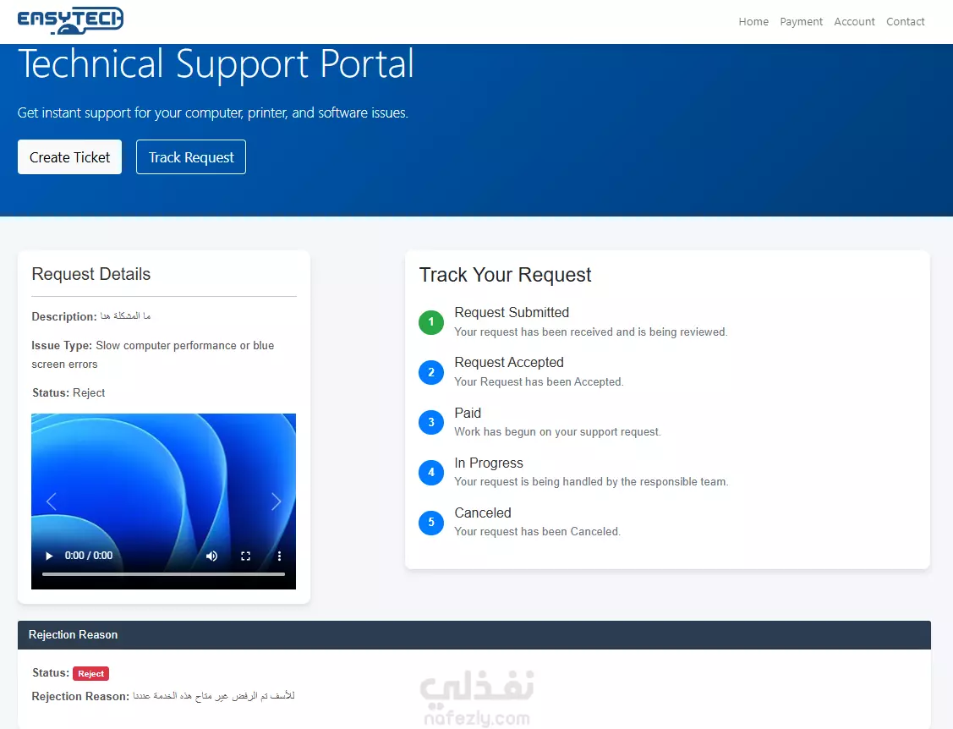Click the Track Request button
Image resolution: width=953 pixels, height=729 pixels.
tap(191, 156)
